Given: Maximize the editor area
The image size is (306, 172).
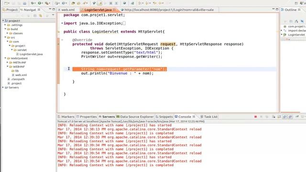Looking at the screenshot, I should tap(277, 9).
